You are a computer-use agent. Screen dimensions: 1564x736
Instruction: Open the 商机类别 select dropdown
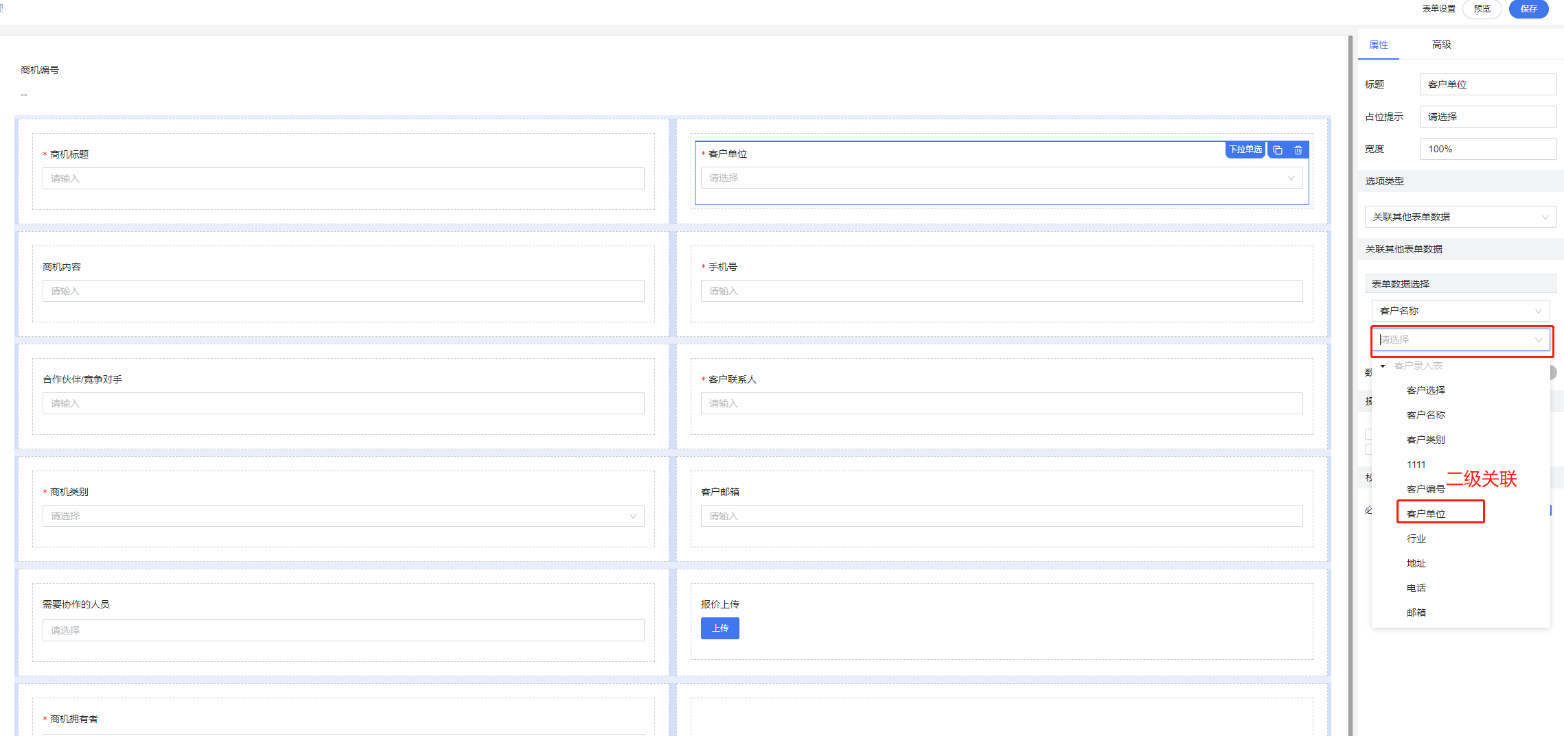(343, 516)
